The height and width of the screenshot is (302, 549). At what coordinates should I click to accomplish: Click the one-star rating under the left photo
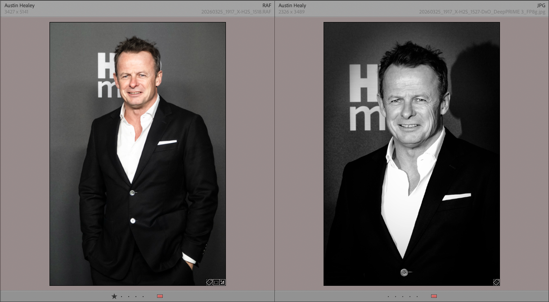pyautogui.click(x=114, y=296)
